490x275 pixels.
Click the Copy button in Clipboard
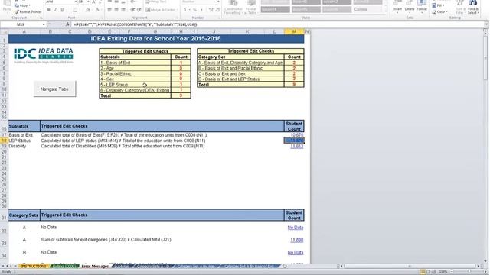tap(22, 5)
